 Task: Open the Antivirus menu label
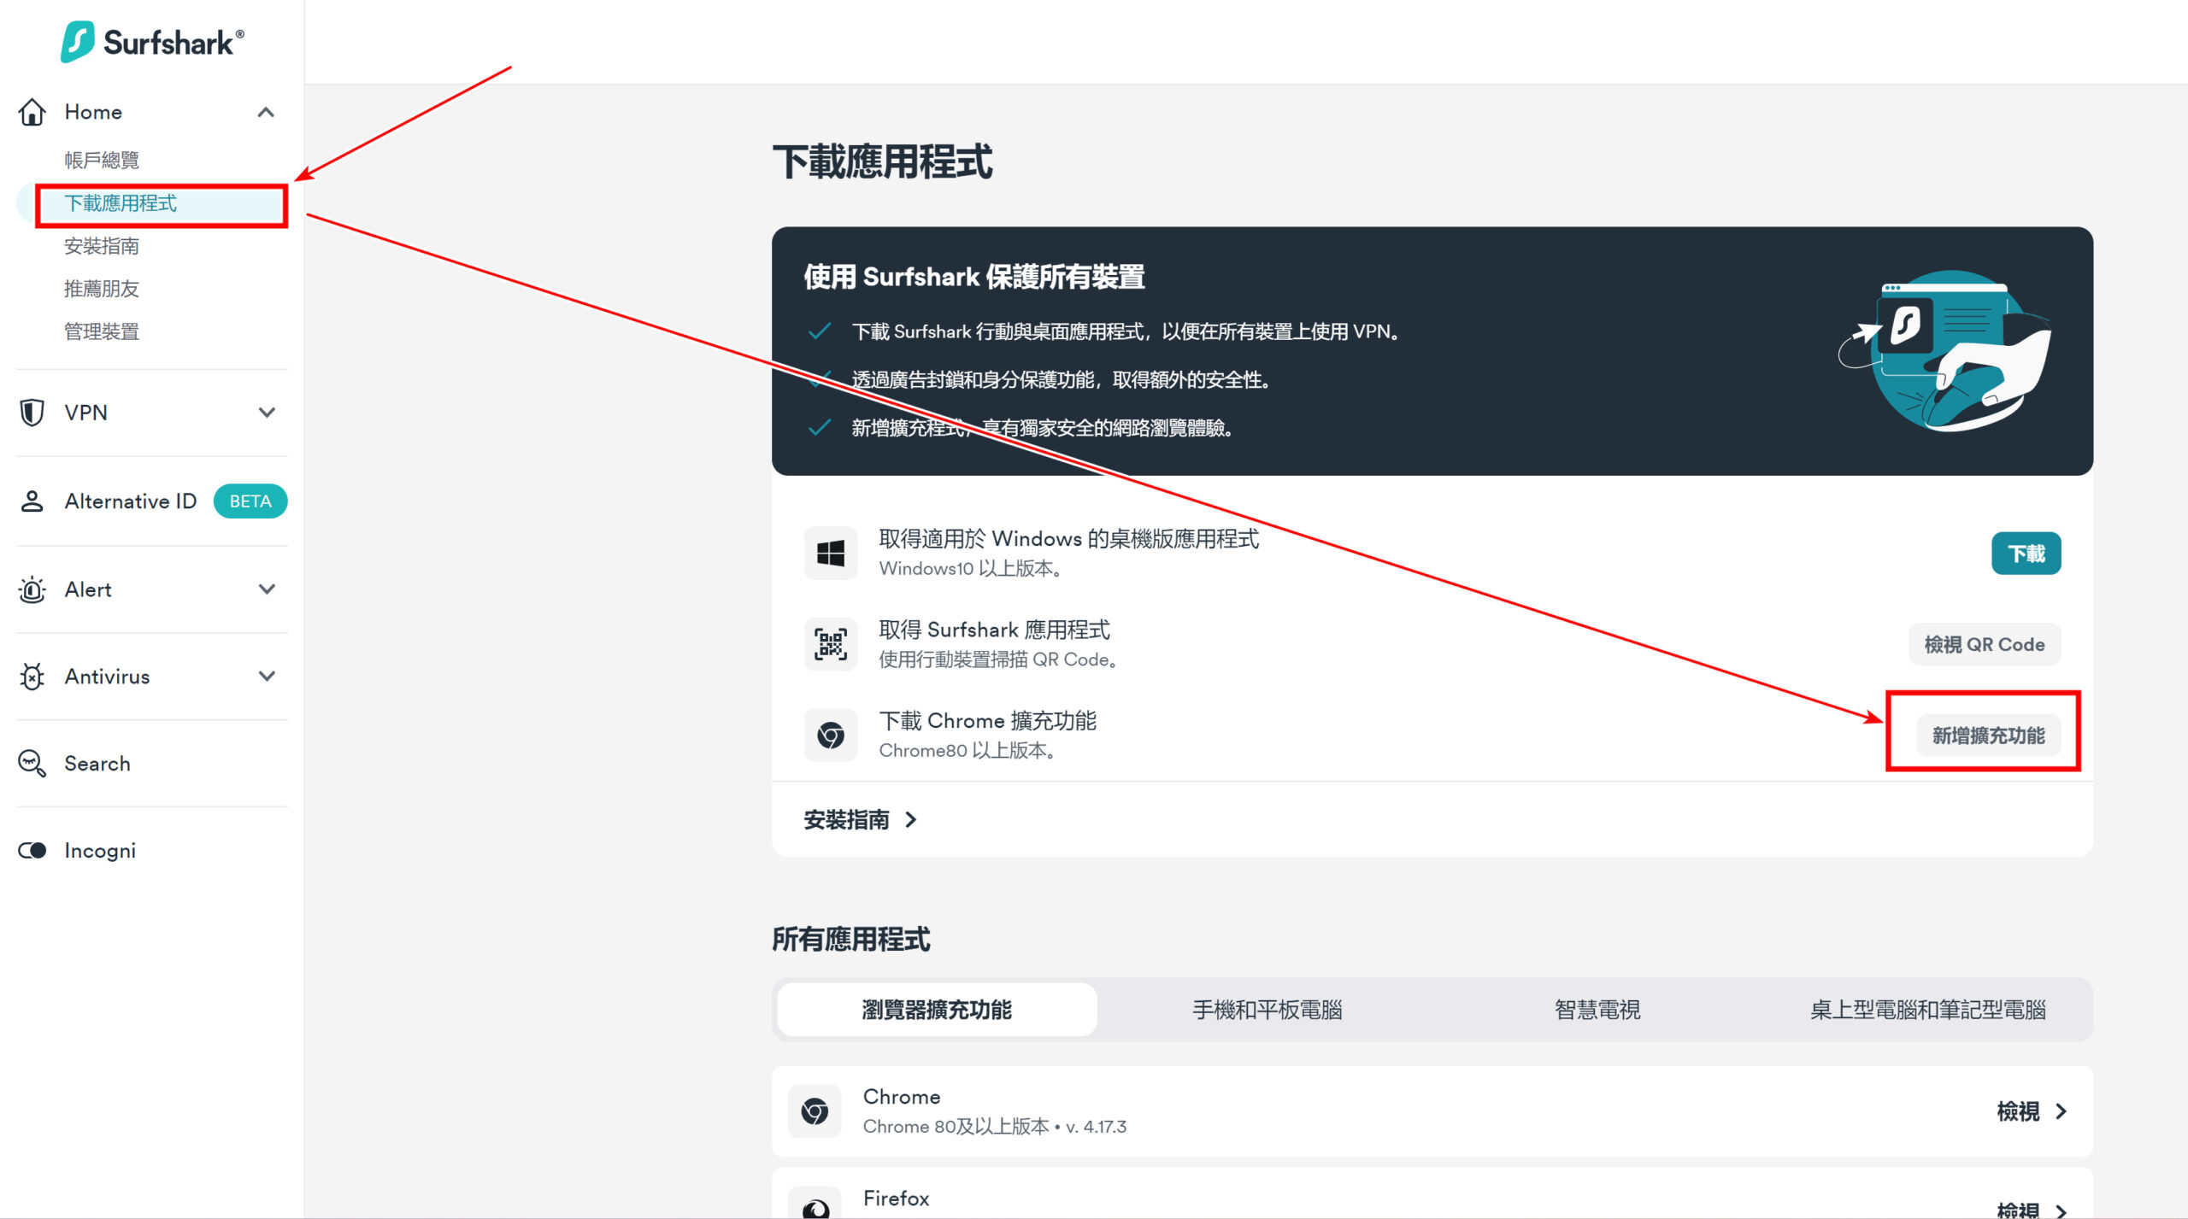(x=108, y=677)
